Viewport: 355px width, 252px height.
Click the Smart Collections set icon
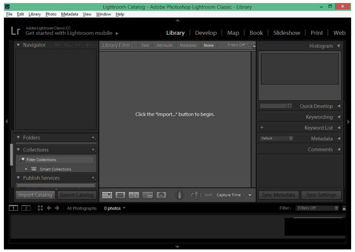[x=34, y=169]
